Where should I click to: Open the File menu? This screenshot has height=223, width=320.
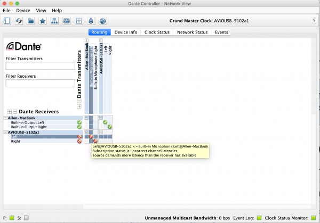pos(6,11)
